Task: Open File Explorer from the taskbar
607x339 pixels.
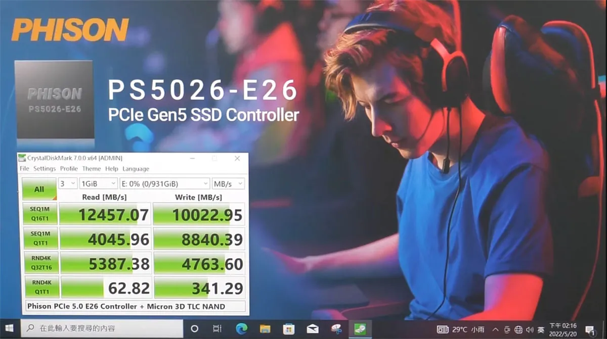Action: coord(265,329)
